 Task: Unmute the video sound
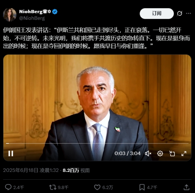148,153
